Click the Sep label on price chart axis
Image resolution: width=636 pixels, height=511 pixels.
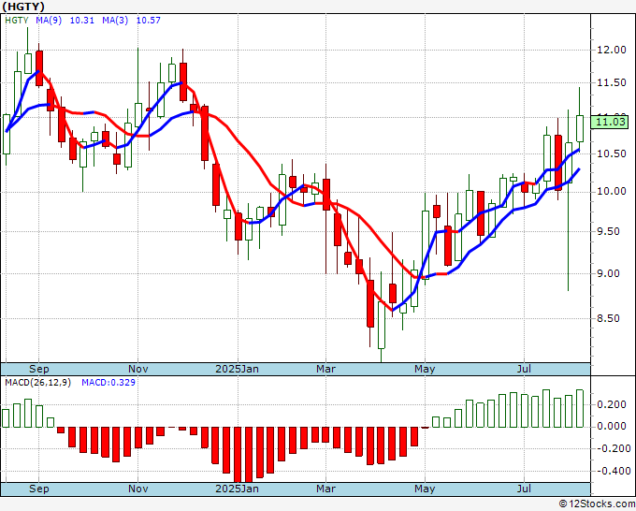[x=39, y=369]
